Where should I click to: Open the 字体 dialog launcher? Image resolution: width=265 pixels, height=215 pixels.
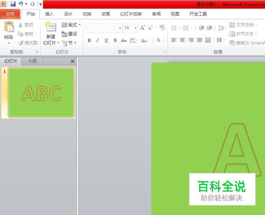[x=164, y=52]
